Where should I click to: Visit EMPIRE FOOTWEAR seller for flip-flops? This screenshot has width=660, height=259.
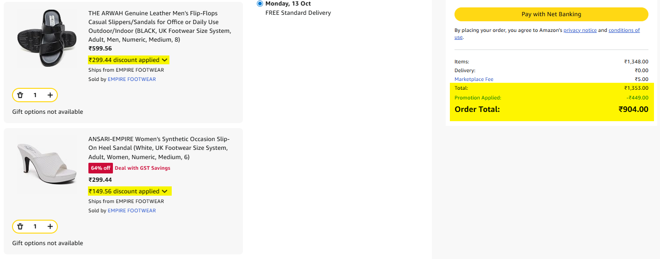coord(131,80)
